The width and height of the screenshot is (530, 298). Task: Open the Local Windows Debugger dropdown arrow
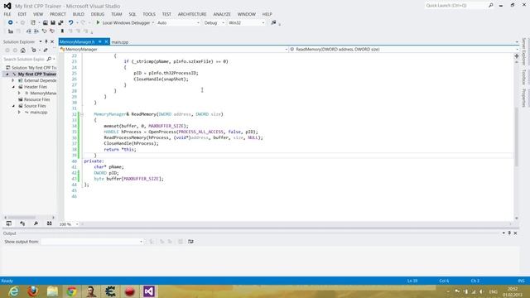click(x=152, y=22)
